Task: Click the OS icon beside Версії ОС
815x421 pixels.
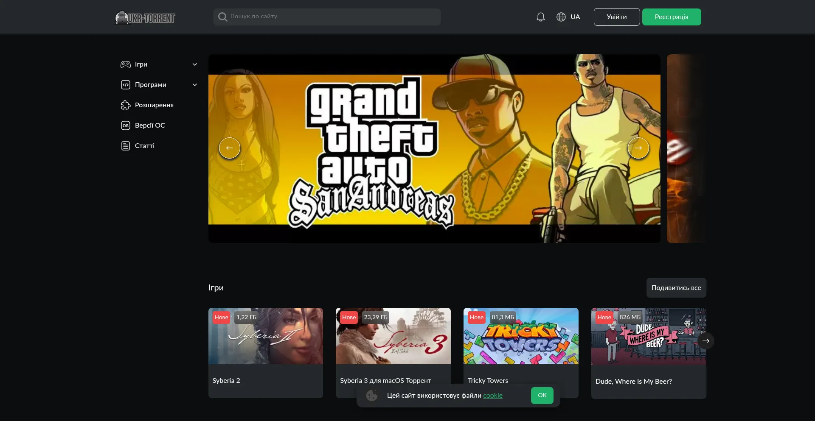Action: pos(126,125)
